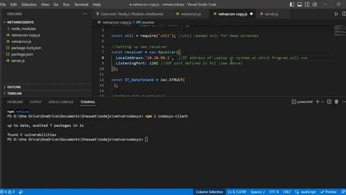Open the Run menu
This screenshot has width=346, height=195.
66,4
